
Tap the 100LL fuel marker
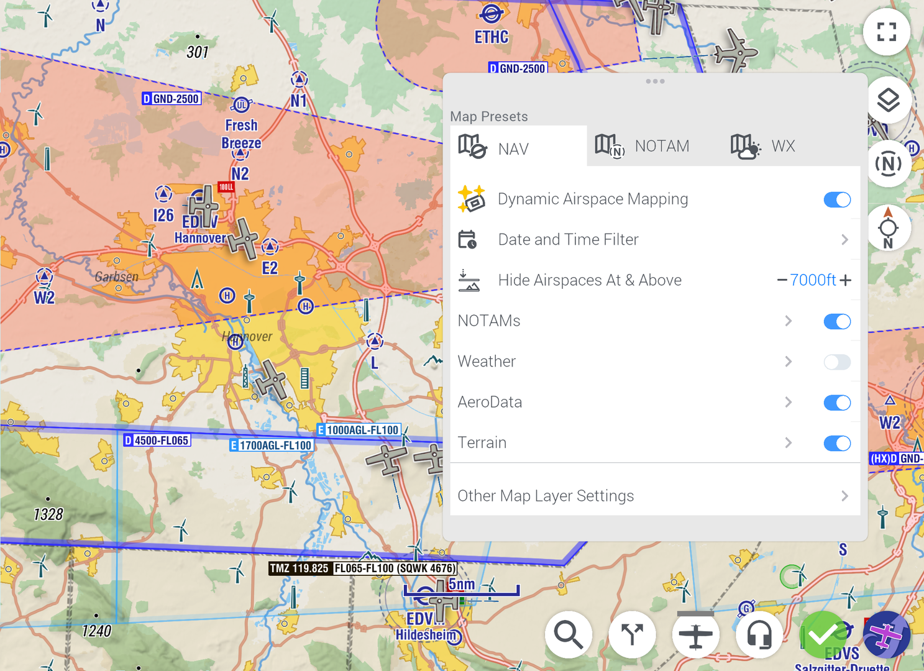(x=226, y=187)
